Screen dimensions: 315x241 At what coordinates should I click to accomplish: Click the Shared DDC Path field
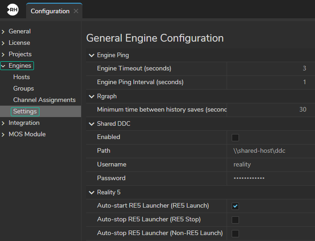(x=270, y=151)
